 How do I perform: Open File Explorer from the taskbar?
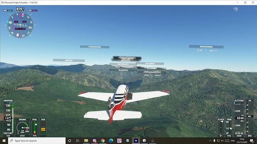pyautogui.click(x=86, y=141)
